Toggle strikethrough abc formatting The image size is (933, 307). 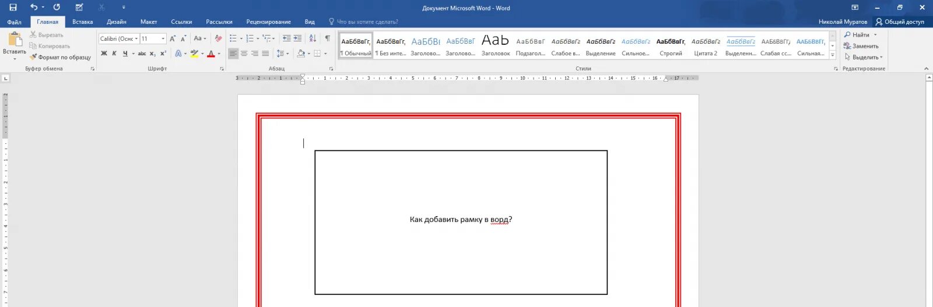coord(142,54)
